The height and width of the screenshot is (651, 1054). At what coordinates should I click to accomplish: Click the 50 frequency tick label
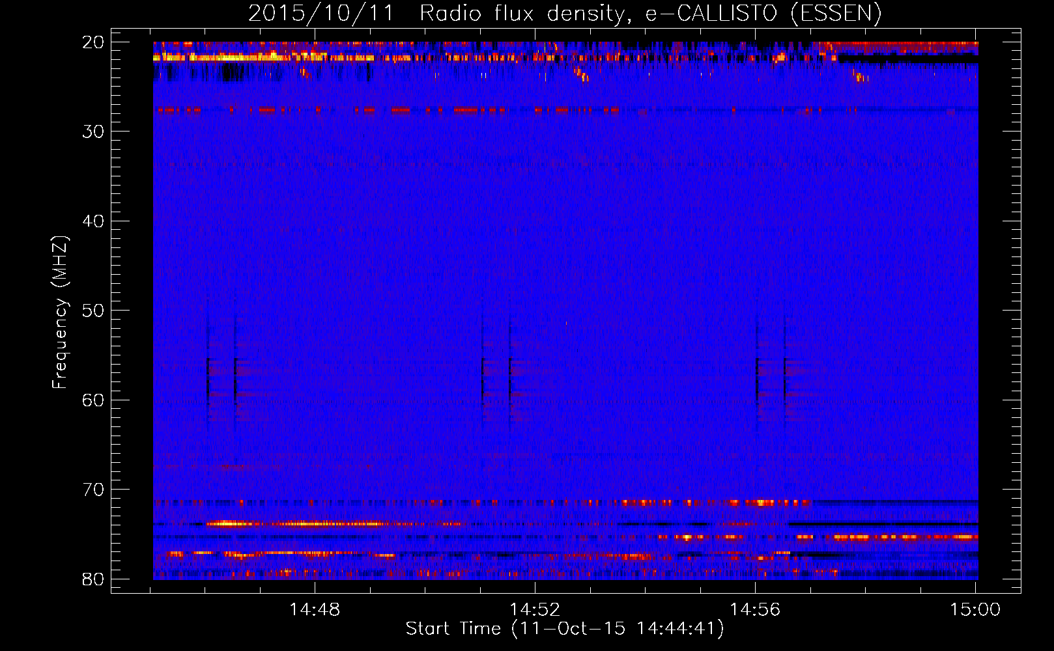pos(94,311)
